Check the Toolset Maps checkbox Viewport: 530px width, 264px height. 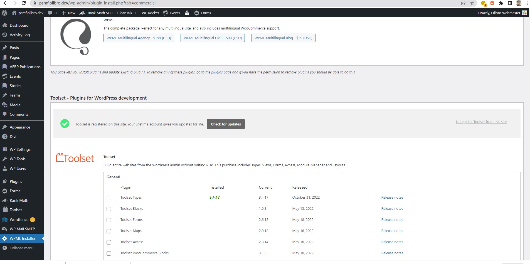click(x=109, y=231)
